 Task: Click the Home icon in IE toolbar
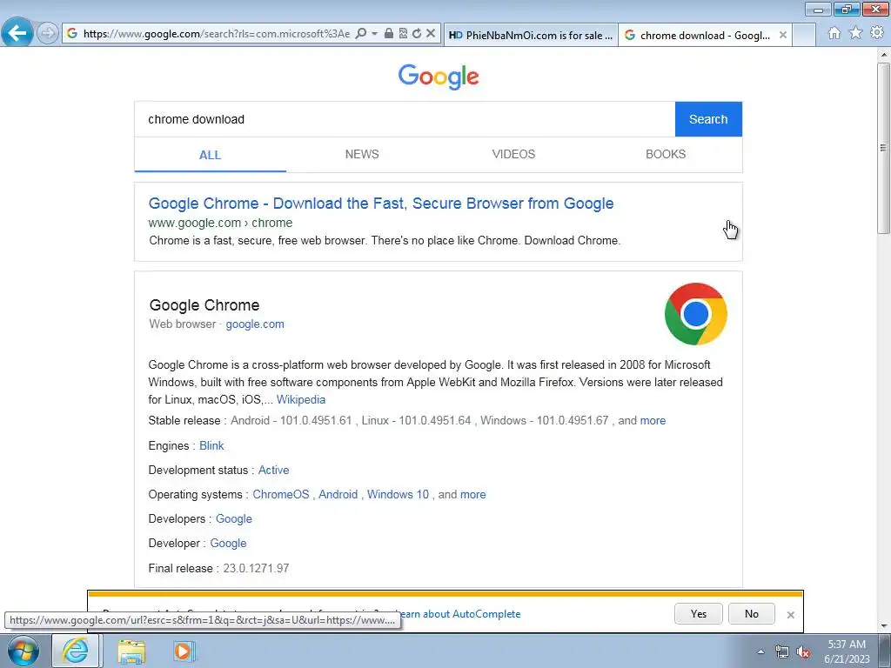(x=834, y=33)
